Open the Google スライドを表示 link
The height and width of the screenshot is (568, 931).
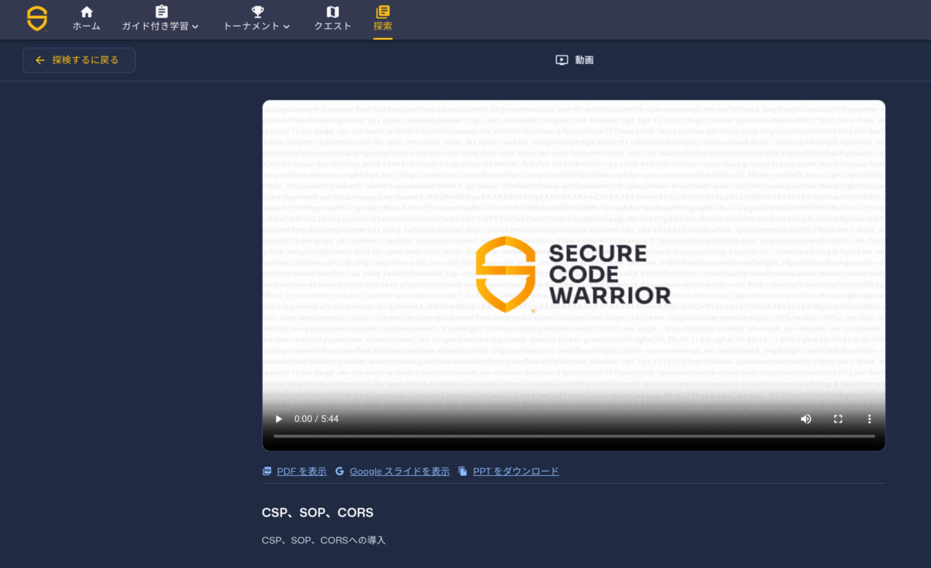click(400, 471)
